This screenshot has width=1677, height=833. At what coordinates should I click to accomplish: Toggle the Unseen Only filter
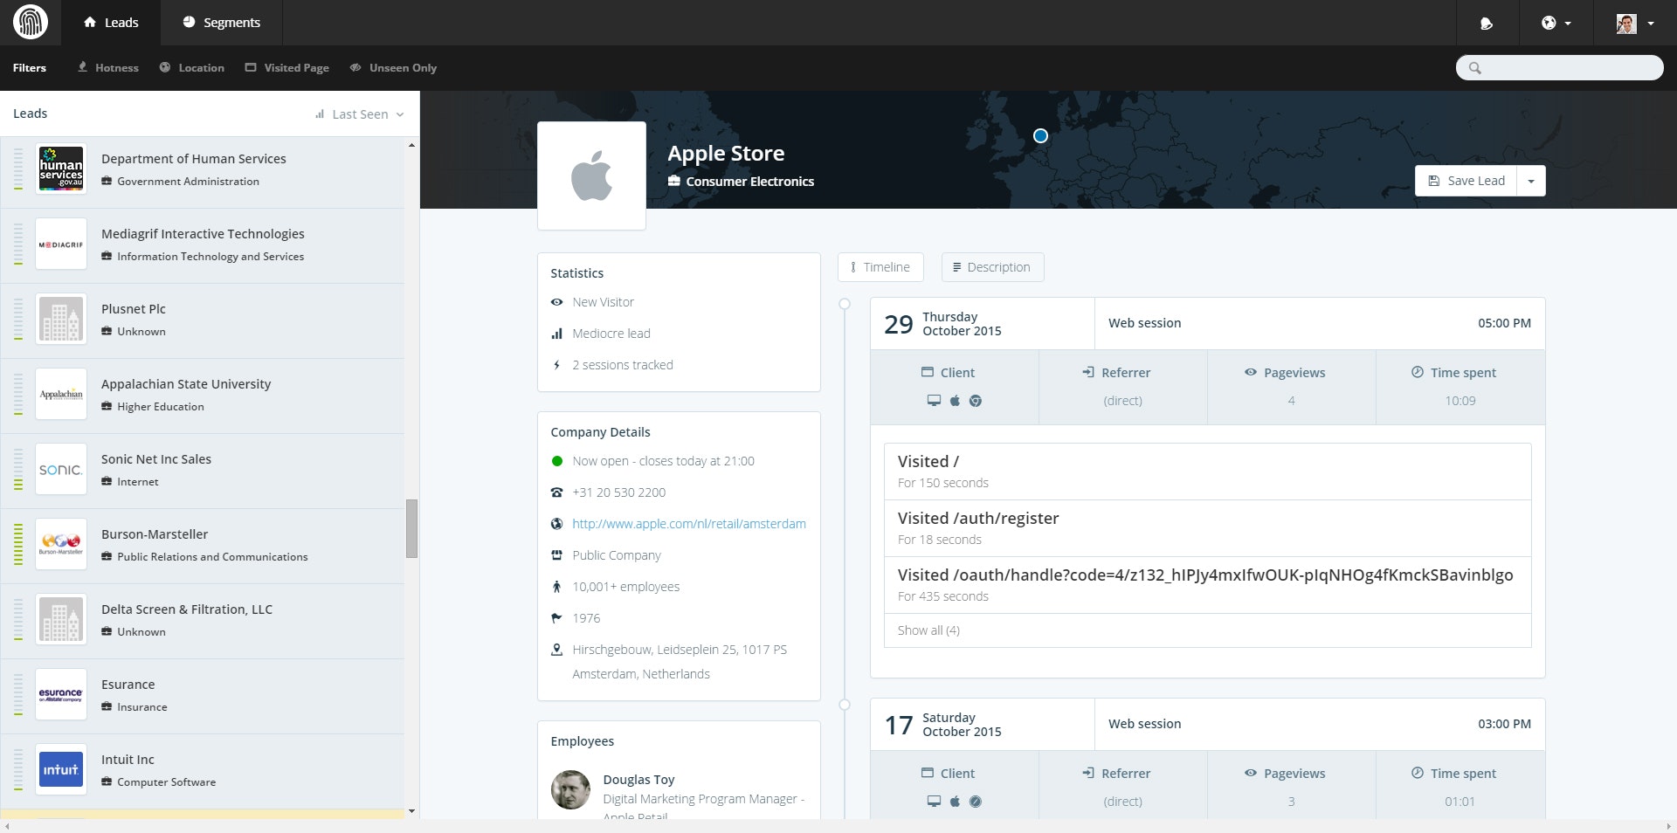click(393, 67)
